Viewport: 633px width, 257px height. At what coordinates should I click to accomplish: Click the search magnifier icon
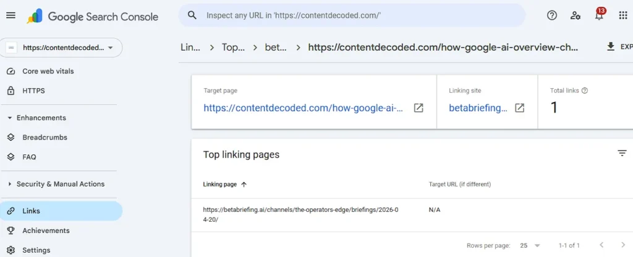coord(193,15)
